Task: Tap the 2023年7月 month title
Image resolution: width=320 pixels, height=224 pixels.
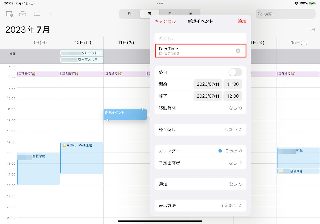Action: [28, 30]
